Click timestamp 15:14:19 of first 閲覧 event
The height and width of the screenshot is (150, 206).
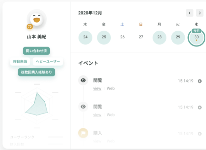[186, 81]
